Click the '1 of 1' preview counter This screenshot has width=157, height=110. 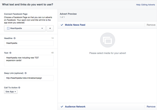[x=62, y=17]
